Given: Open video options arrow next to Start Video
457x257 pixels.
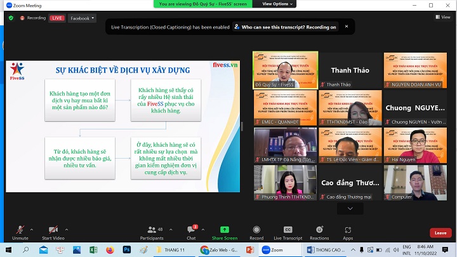Looking at the screenshot, I should 67,230.
